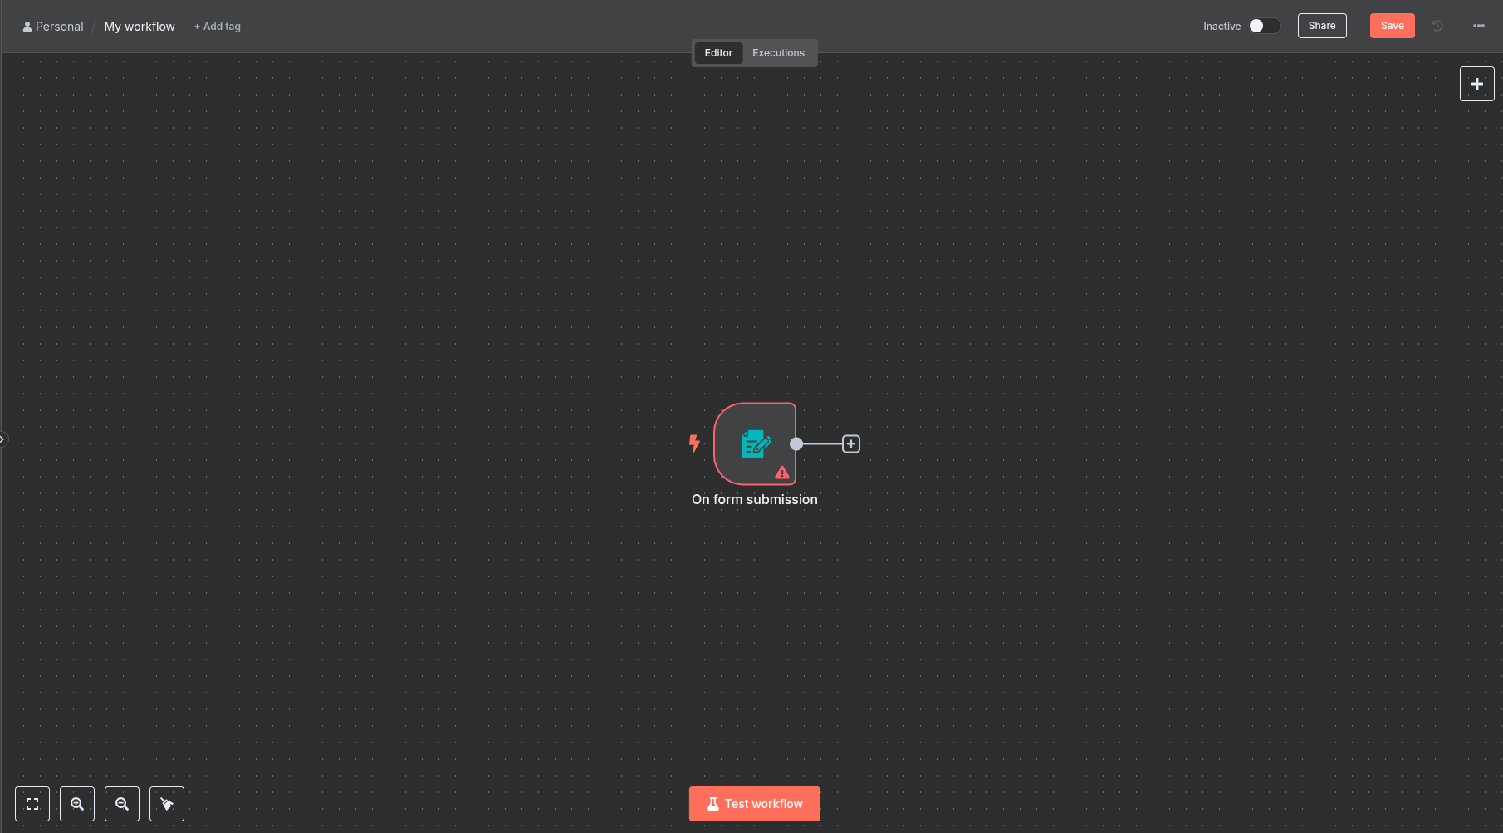Toggle the workflow Inactive switch
Image resolution: width=1503 pixels, height=833 pixels.
coord(1265,26)
